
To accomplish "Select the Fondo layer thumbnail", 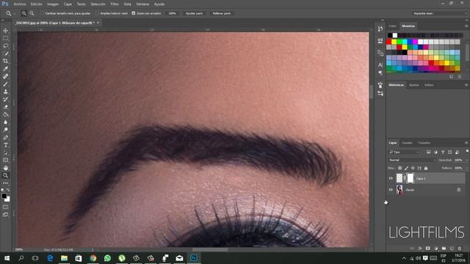I will 399,190.
